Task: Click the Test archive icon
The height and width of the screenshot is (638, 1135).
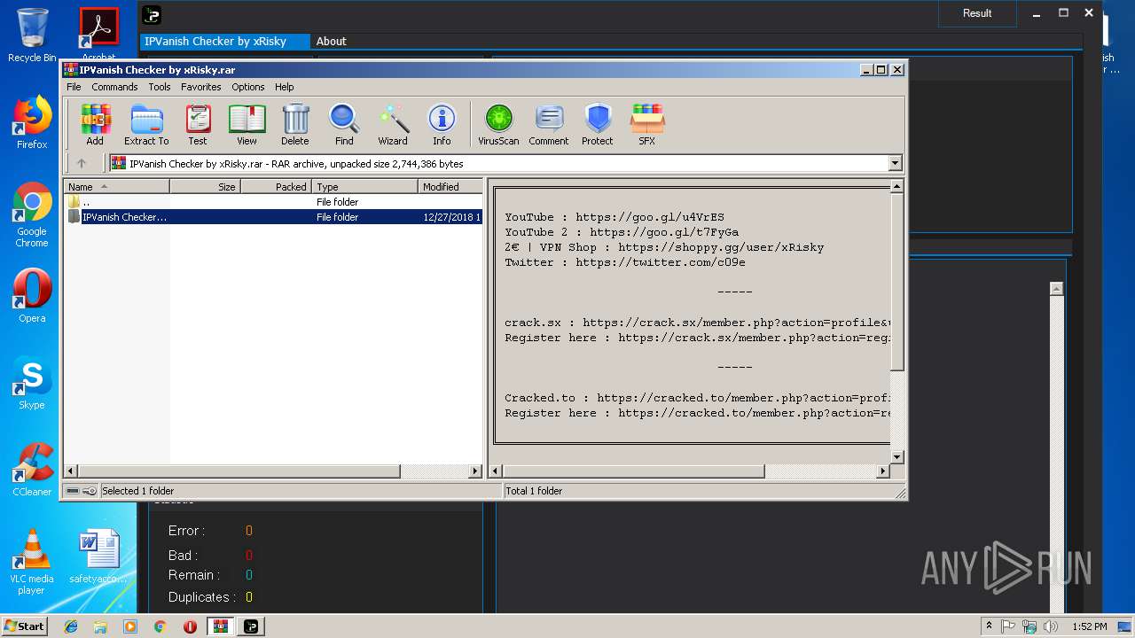Action: point(198,124)
